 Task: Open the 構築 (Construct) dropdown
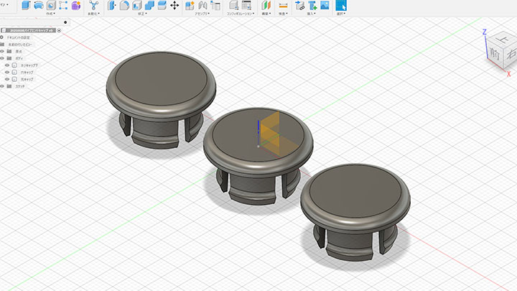point(266,14)
